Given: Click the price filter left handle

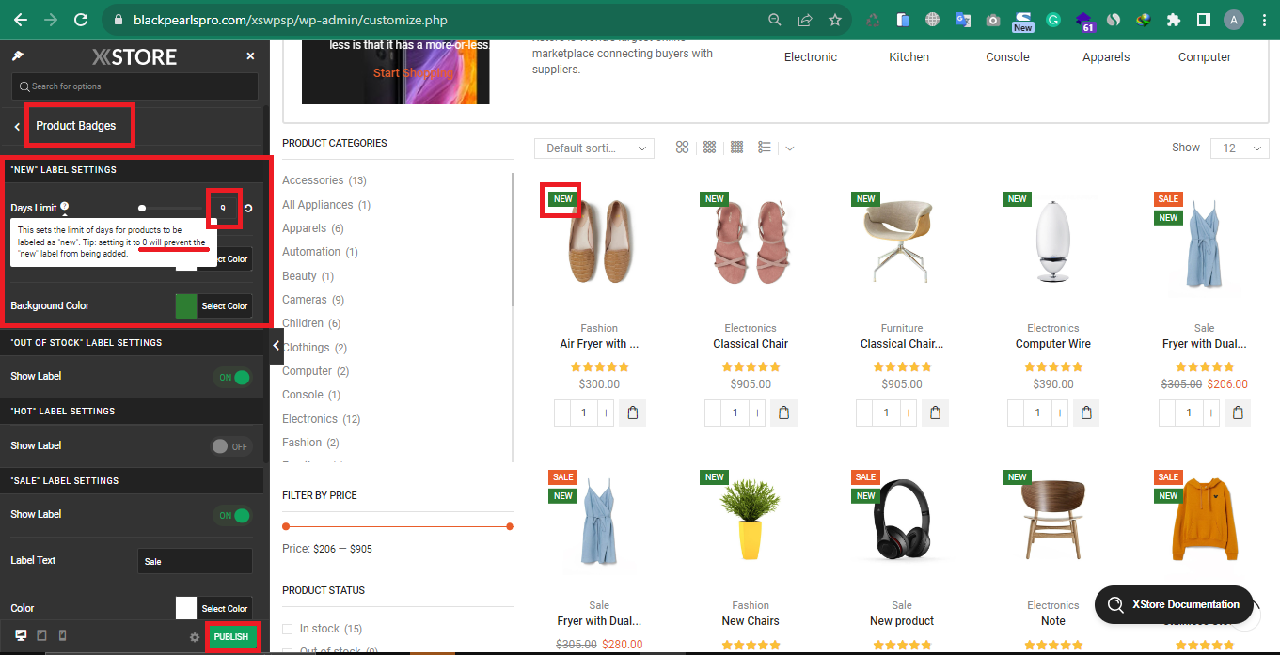Looking at the screenshot, I should click(x=286, y=526).
